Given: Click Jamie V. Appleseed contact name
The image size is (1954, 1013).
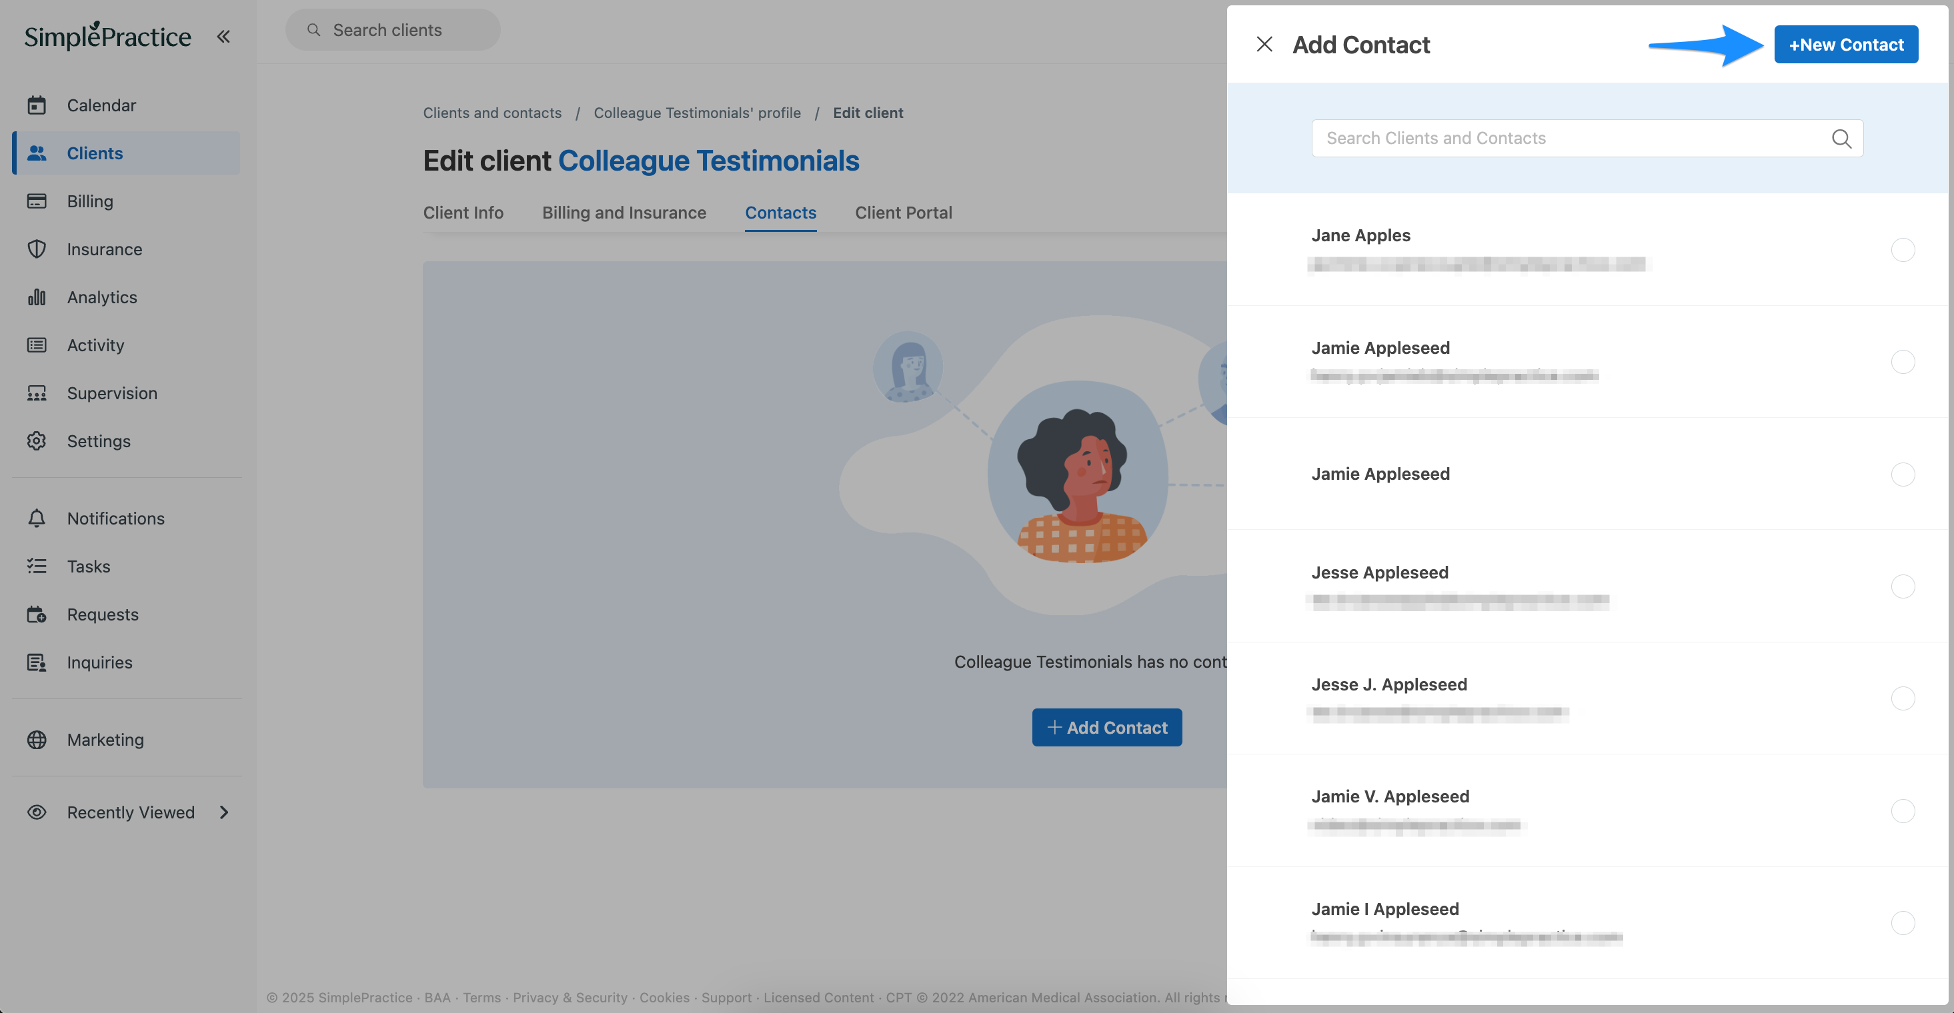Looking at the screenshot, I should pyautogui.click(x=1390, y=796).
